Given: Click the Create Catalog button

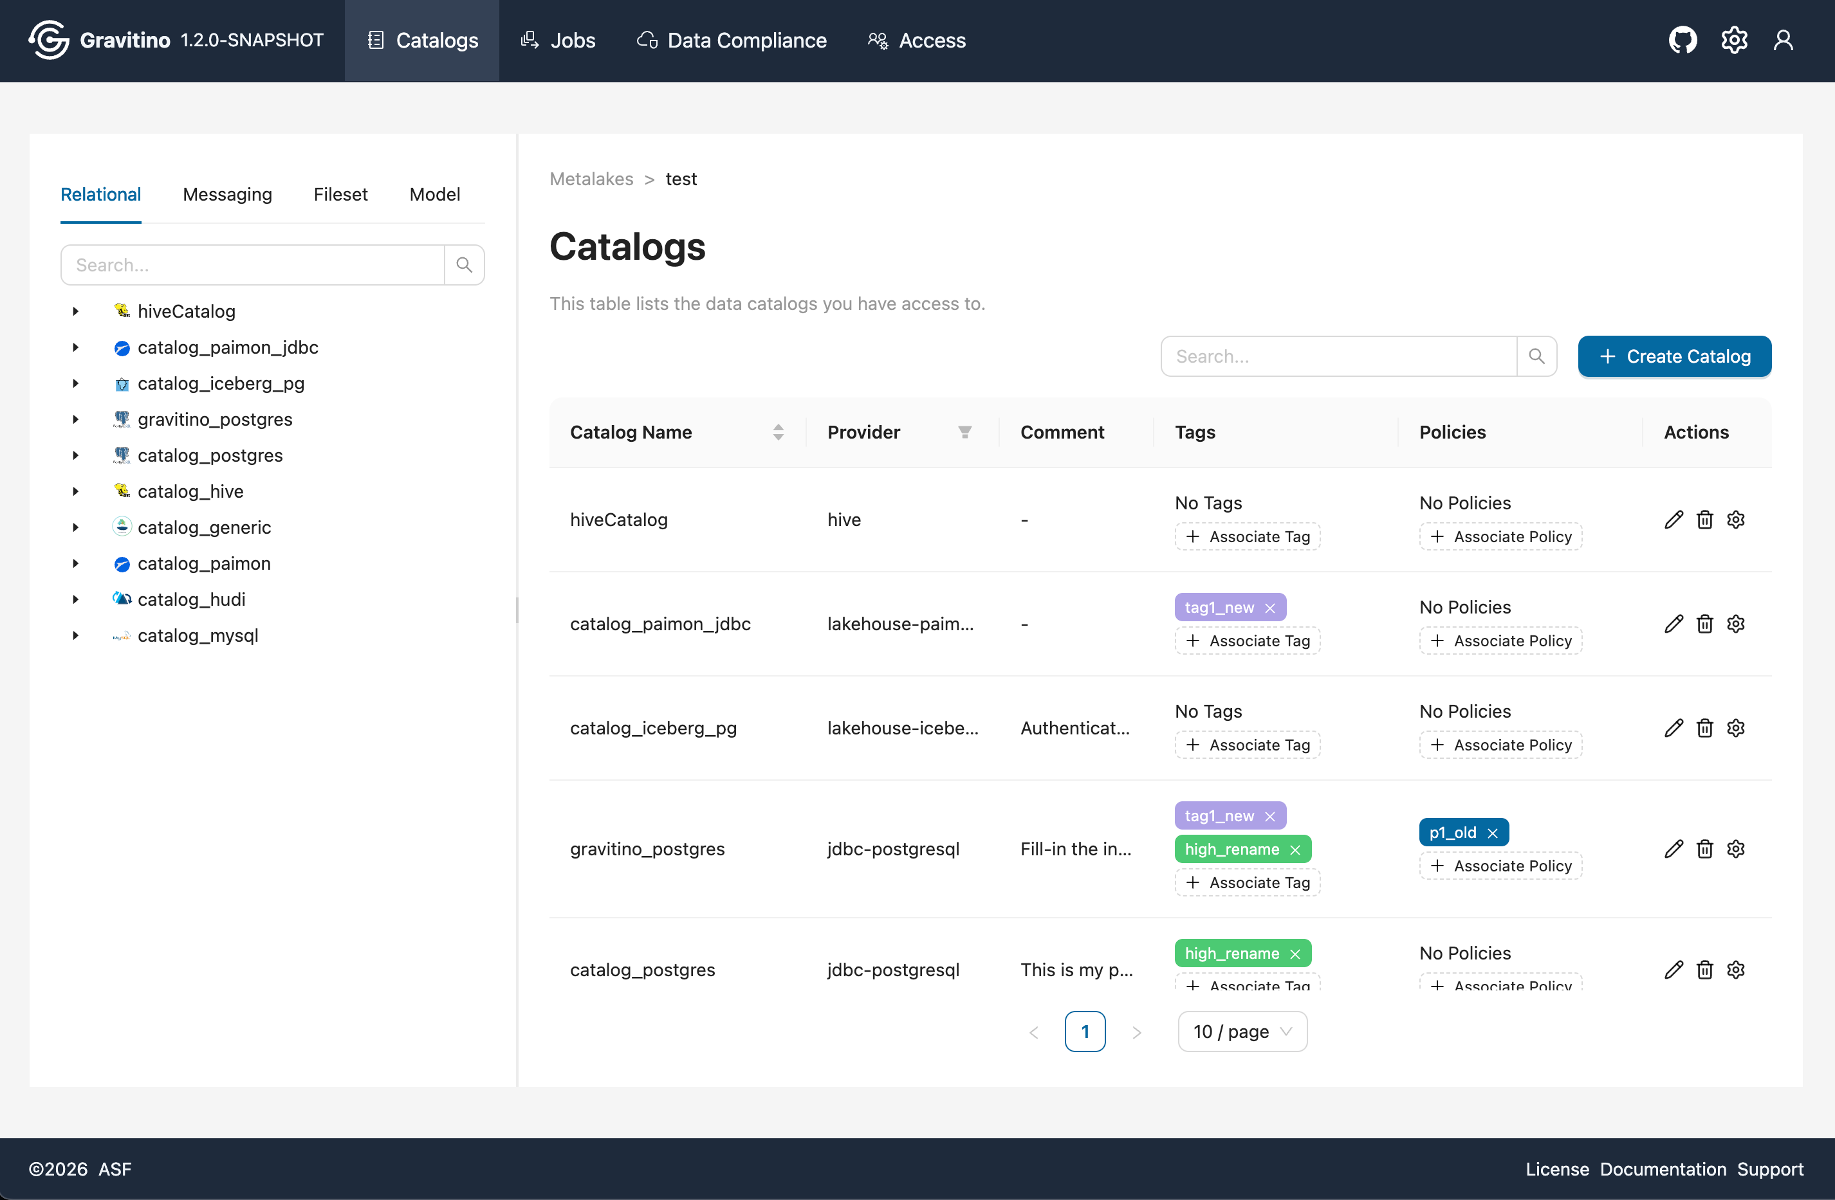Looking at the screenshot, I should pyautogui.click(x=1674, y=356).
